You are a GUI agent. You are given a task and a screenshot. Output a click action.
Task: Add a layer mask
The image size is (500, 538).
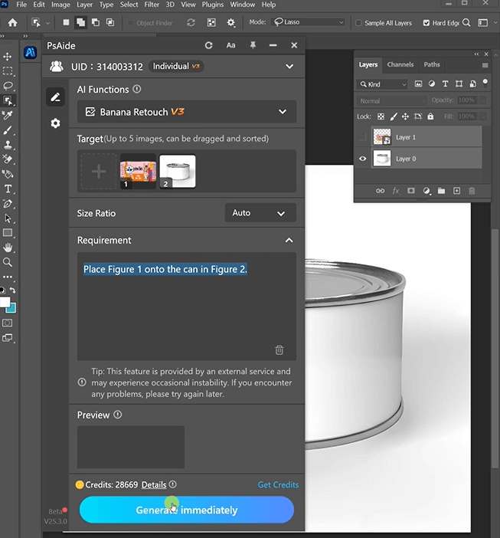coord(411,191)
